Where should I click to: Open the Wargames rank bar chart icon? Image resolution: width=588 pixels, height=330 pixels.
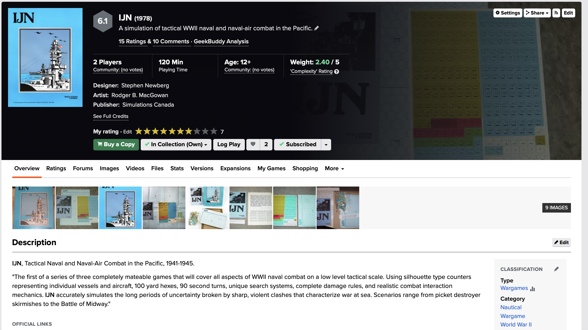point(533,288)
